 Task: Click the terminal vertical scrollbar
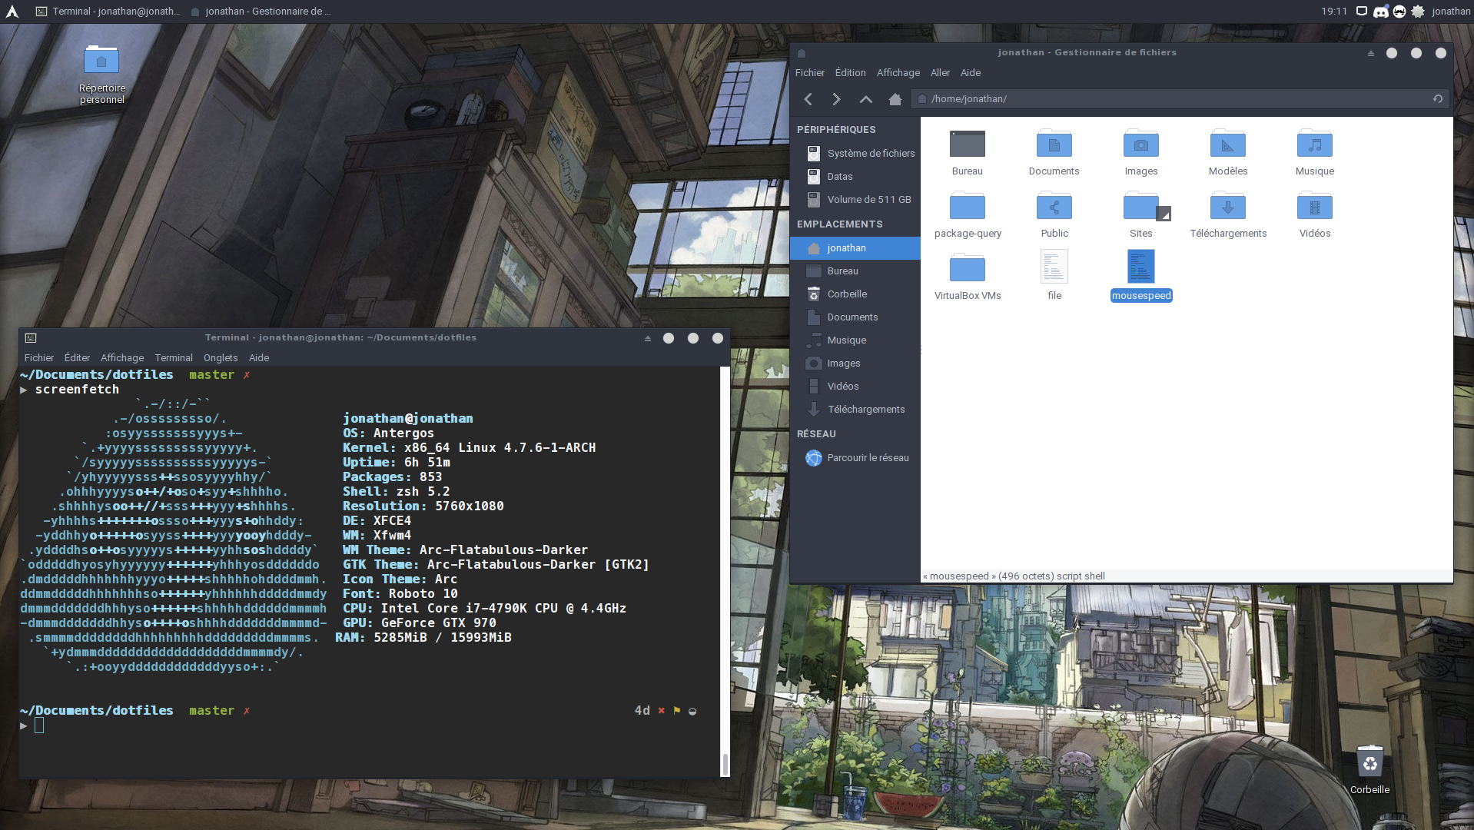(725, 571)
